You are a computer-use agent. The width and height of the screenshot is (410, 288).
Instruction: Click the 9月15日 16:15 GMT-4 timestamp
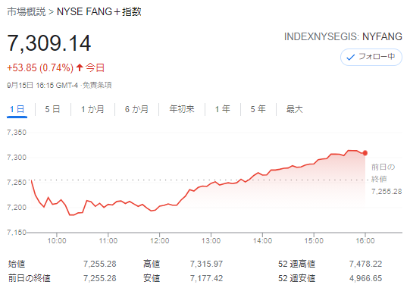[x=42, y=86]
